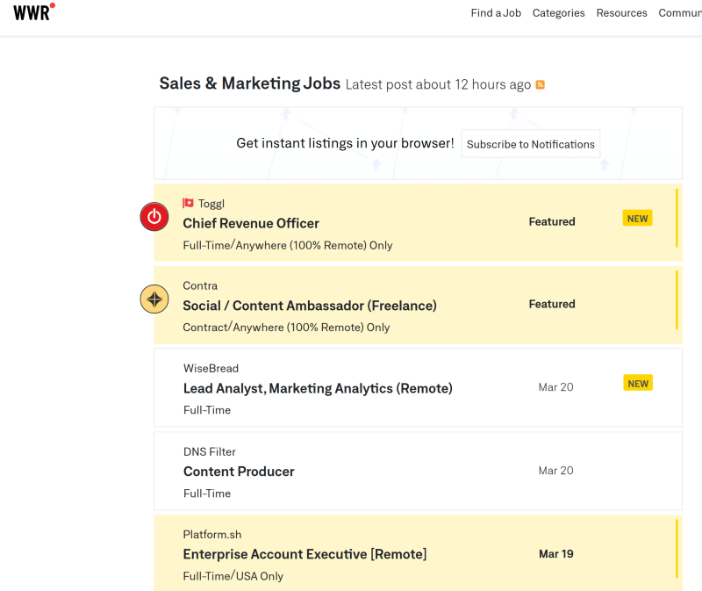Open Find a Job menu item
The width and height of the screenshot is (702, 591).
496,13
